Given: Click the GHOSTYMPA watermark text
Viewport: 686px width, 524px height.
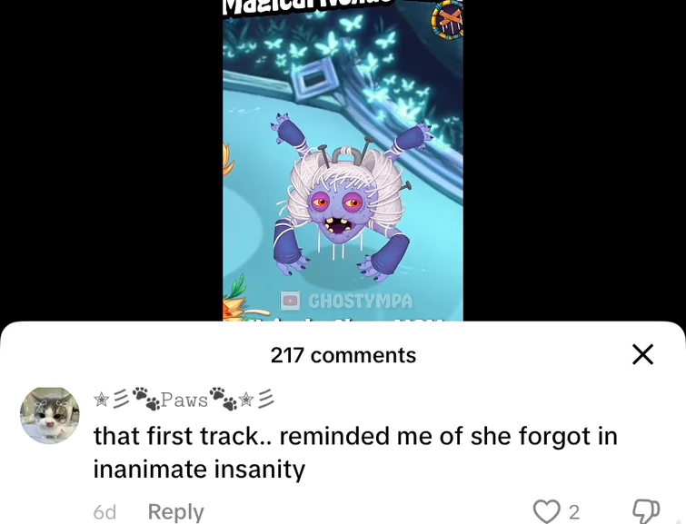Looking at the screenshot, I should point(361,301).
